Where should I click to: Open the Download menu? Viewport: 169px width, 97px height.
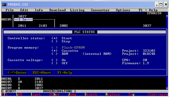click(x=57, y=10)
